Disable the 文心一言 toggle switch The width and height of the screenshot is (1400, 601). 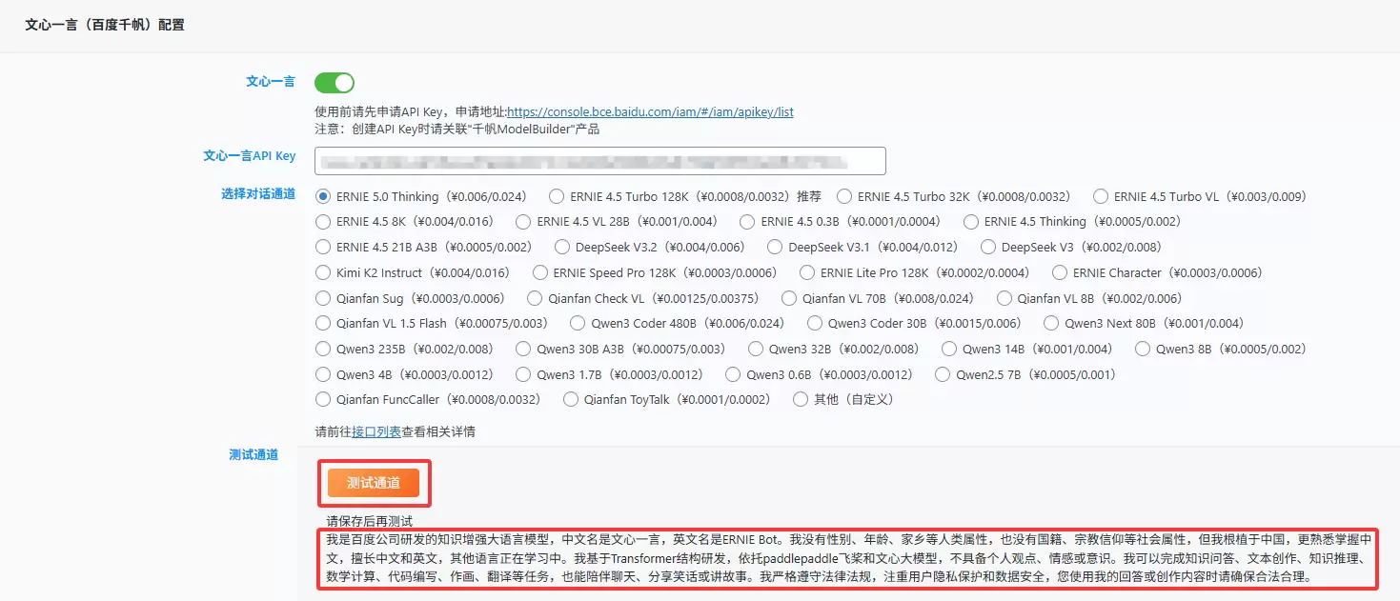point(334,83)
